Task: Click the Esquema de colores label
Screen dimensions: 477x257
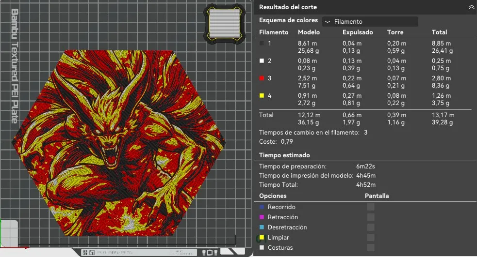Action: click(288, 20)
